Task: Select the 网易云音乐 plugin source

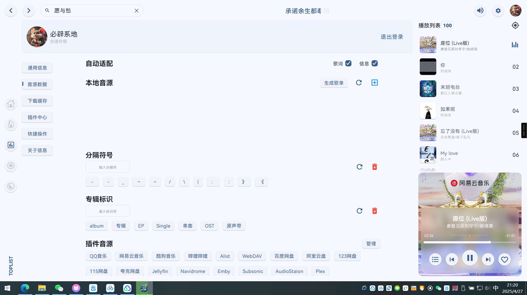Action: (131, 256)
